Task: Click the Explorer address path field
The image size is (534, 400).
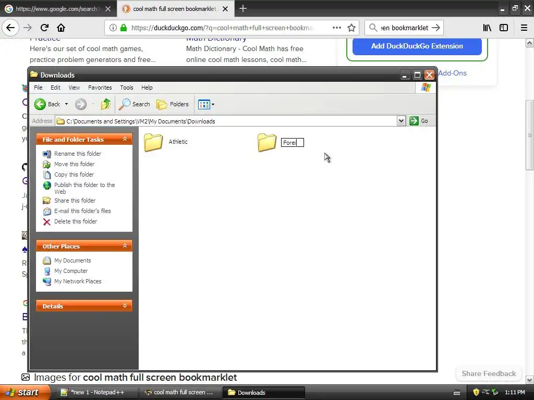Action: tap(226, 121)
